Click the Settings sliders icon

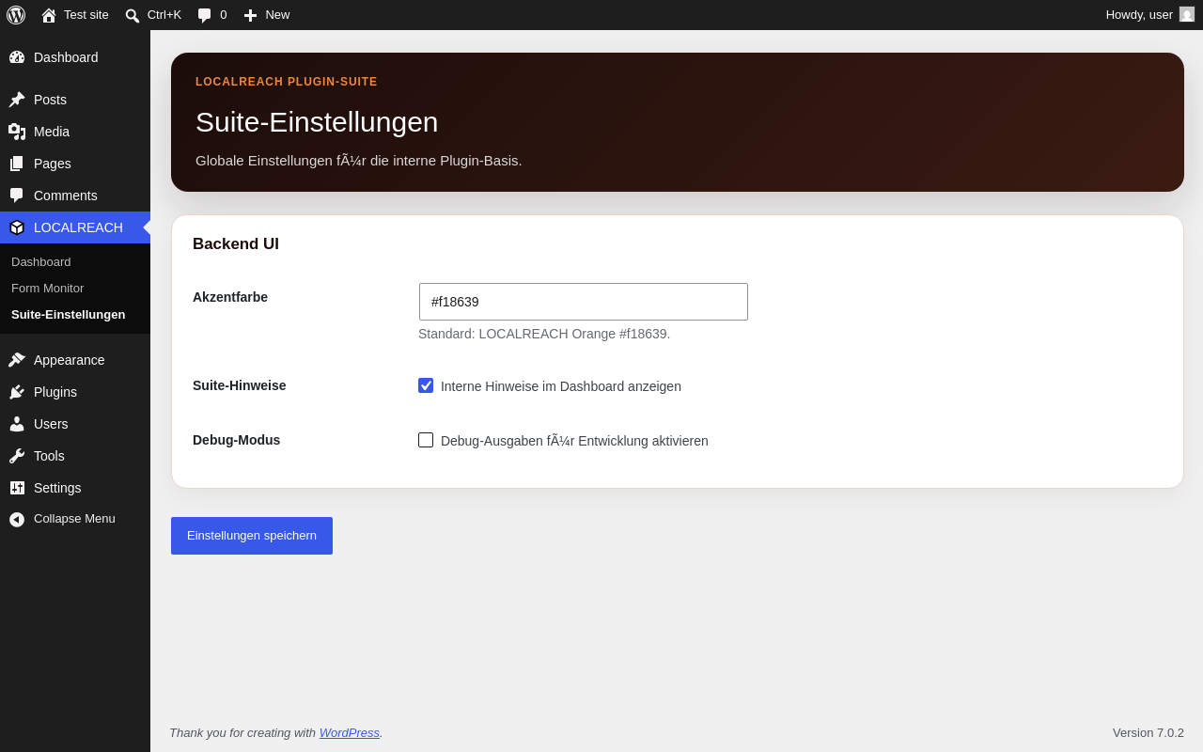pyautogui.click(x=17, y=488)
